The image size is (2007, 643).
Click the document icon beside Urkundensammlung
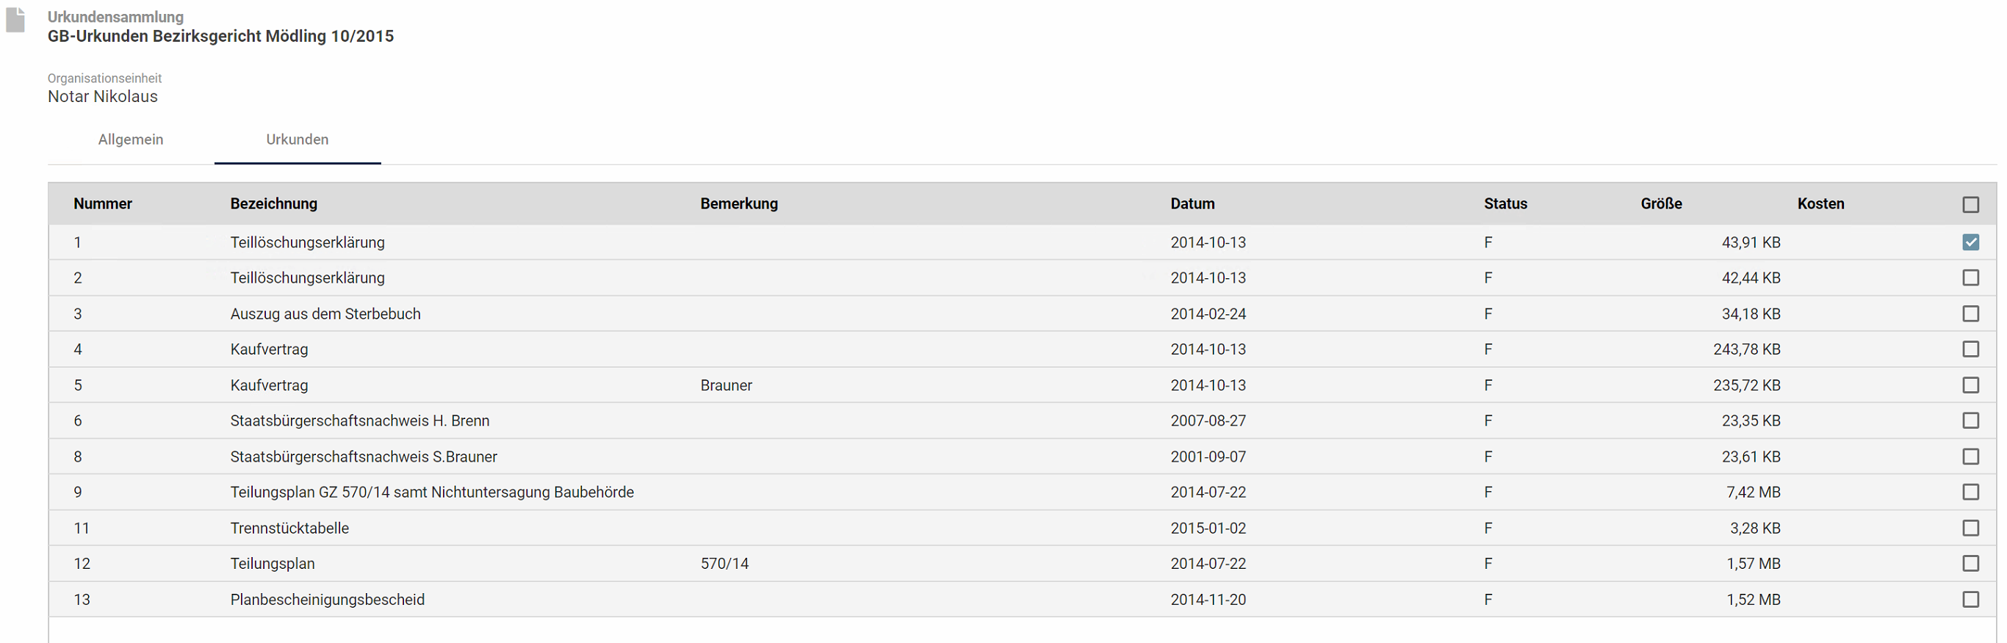point(15,21)
